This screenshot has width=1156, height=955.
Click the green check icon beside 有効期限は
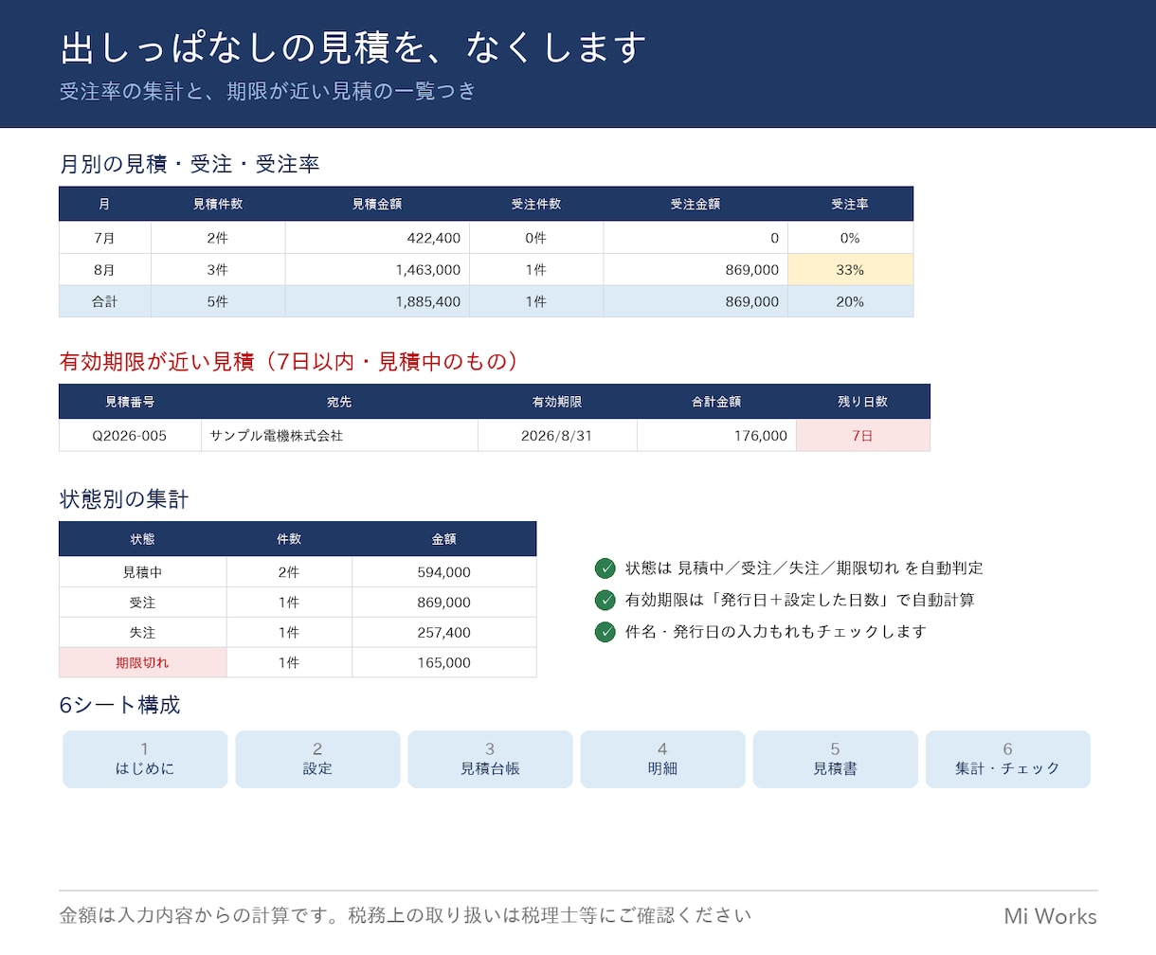[605, 600]
